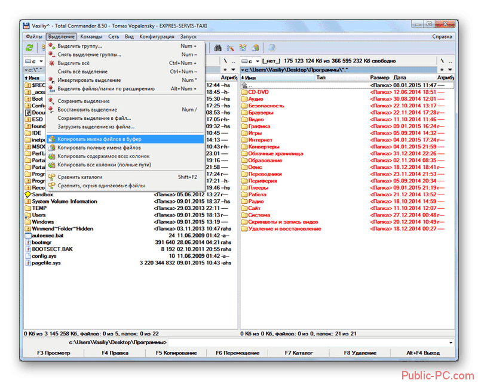Image resolution: width=478 pixels, height=383 pixels.
Task: Sort right panel by the Размер column header
Action: pos(379,78)
